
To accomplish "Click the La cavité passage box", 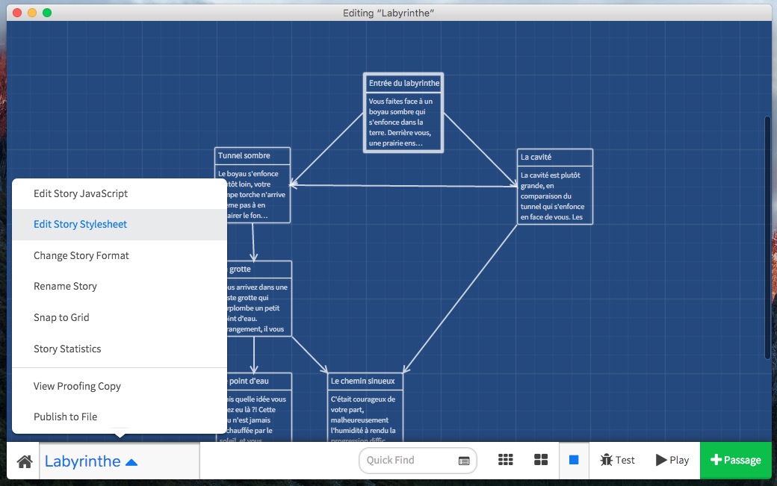I will [554, 187].
